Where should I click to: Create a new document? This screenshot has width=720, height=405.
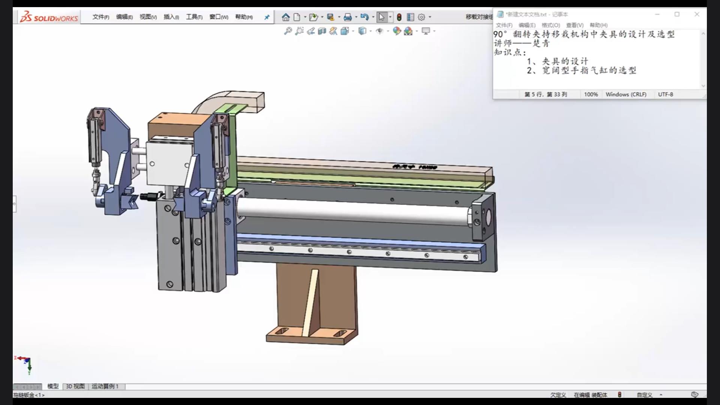[x=297, y=17]
